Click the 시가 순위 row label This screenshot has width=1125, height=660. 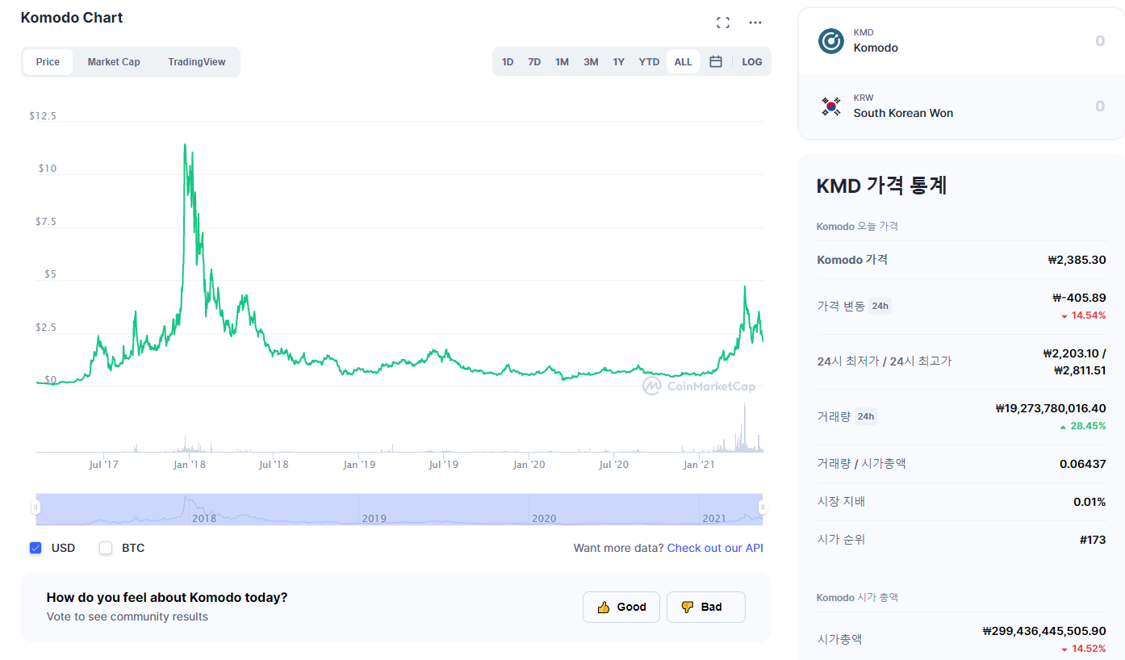[841, 540]
